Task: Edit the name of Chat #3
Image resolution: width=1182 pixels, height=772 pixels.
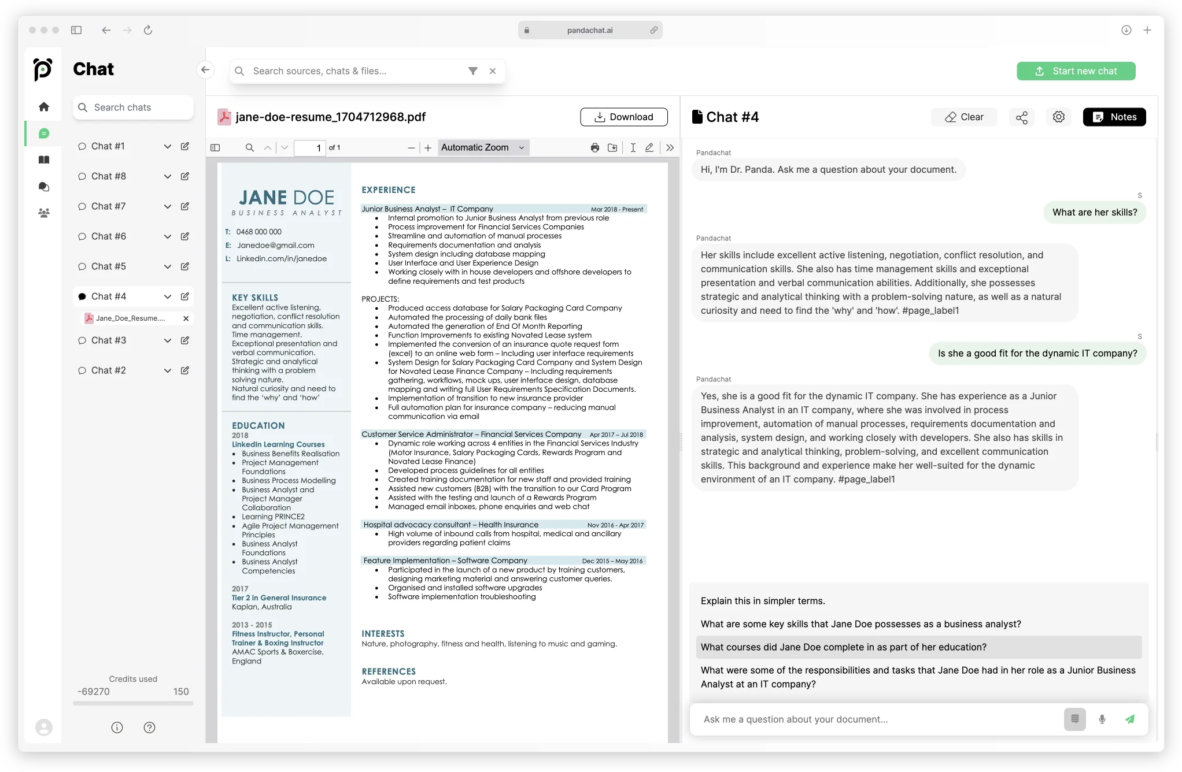Action: coord(185,340)
